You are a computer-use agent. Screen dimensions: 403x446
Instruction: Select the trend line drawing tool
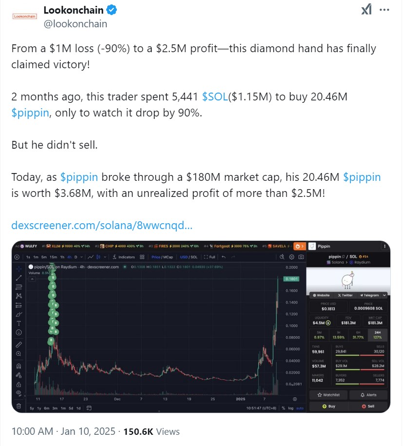(x=19, y=277)
